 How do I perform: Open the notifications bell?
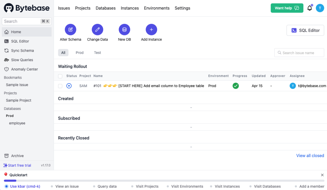click(309, 8)
